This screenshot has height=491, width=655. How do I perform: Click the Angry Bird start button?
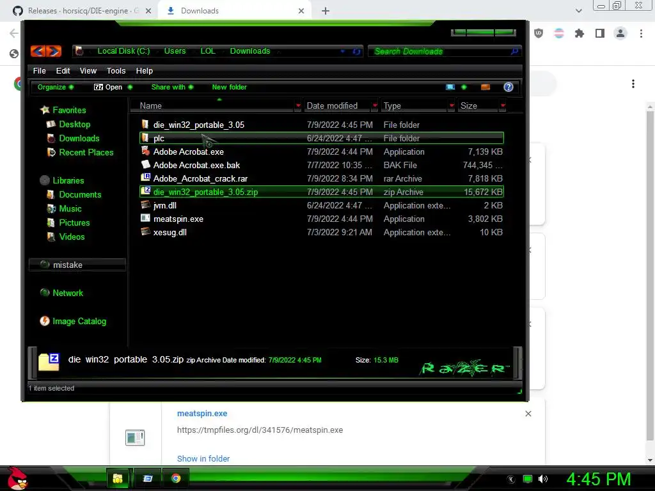[x=17, y=478]
